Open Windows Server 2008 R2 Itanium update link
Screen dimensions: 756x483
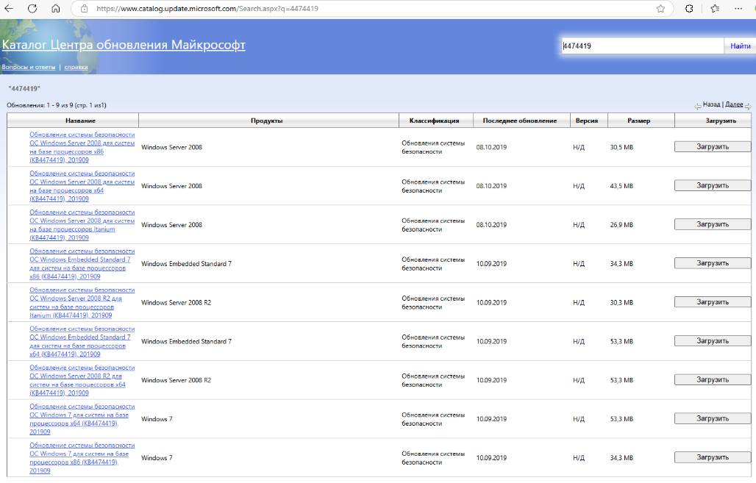[82, 303]
